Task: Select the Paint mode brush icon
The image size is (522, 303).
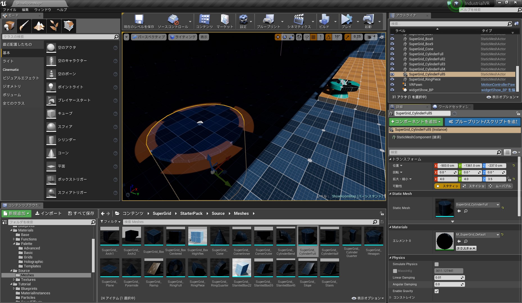Action: coord(24,26)
